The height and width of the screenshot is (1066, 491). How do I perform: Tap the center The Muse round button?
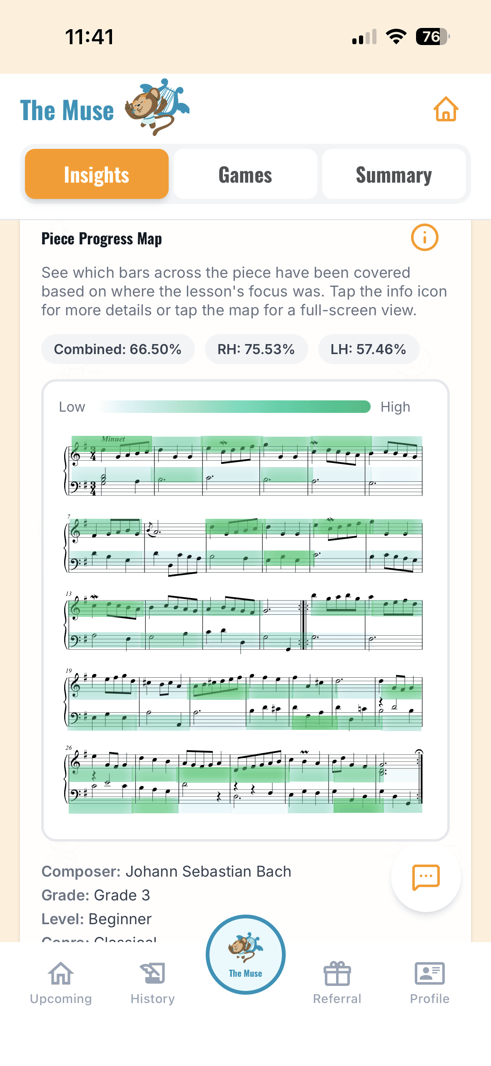click(x=245, y=955)
